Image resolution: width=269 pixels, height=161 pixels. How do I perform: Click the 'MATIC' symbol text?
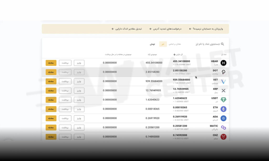coord(214,126)
